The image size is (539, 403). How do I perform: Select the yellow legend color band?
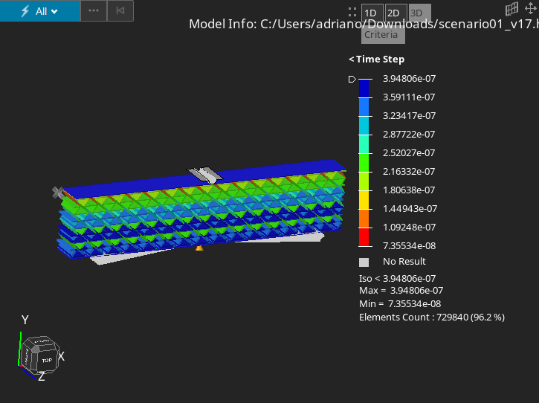(364, 200)
